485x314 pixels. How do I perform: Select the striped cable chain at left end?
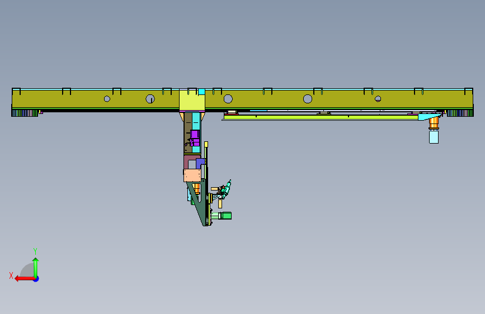pyautogui.click(x=25, y=113)
